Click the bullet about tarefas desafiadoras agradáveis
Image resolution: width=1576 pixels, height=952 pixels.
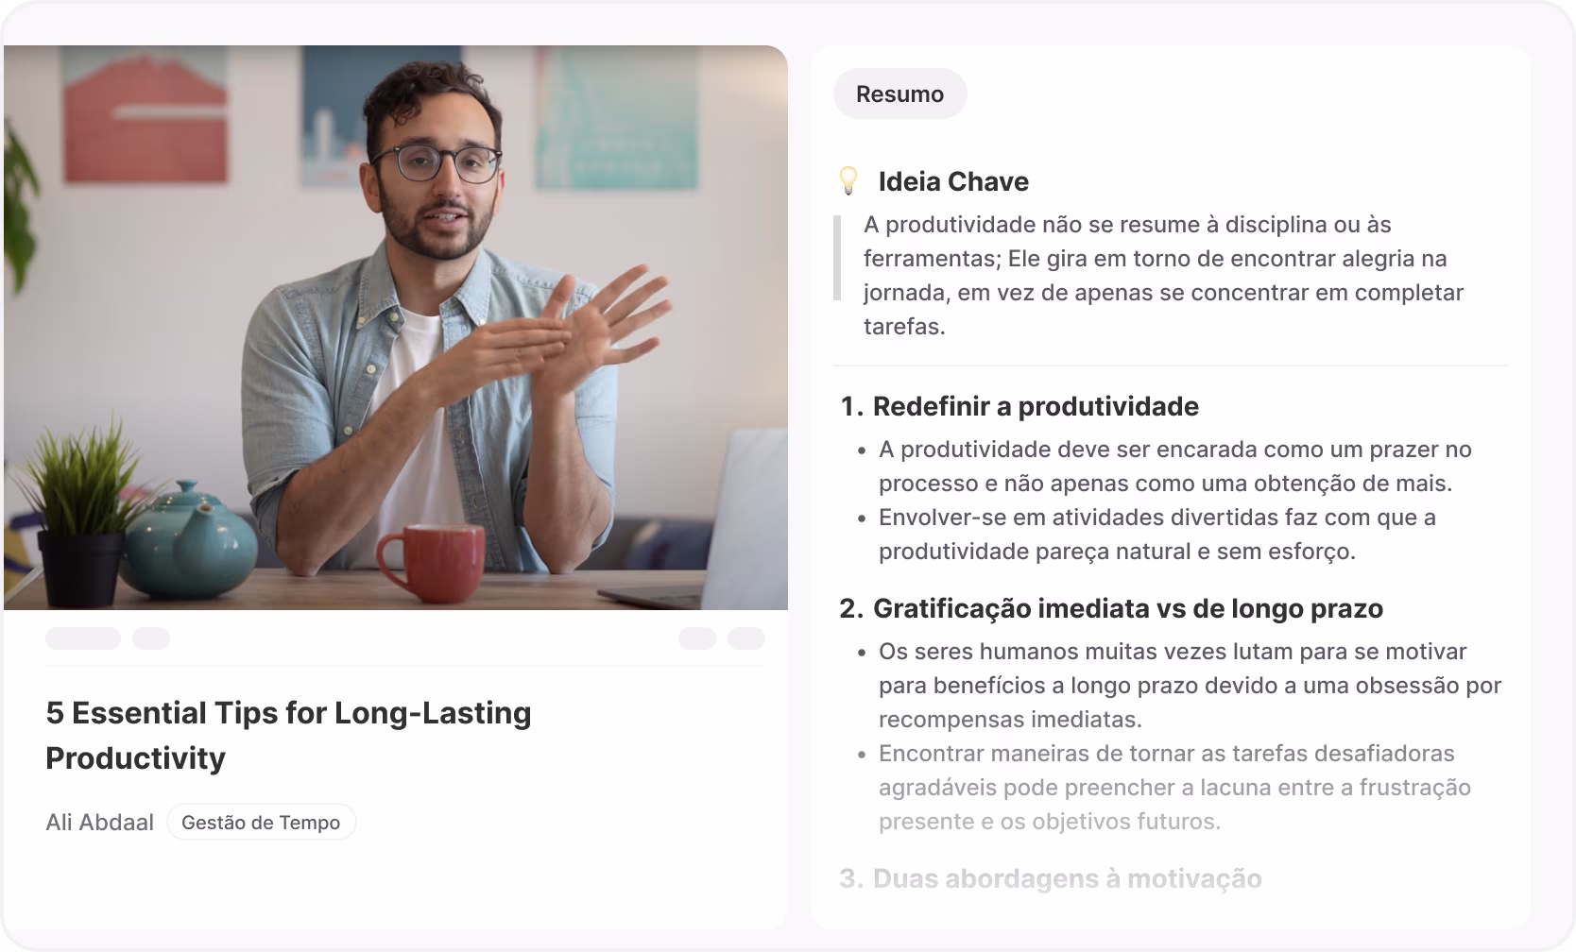1174,787
